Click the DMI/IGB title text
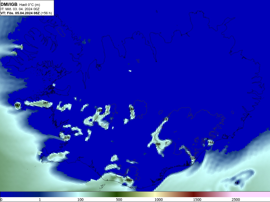This screenshot has height=202, width=270. pos(9,5)
